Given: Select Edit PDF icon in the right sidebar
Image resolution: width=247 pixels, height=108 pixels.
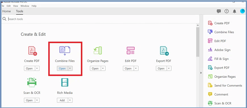Looking at the screenshot, I should (210, 41).
